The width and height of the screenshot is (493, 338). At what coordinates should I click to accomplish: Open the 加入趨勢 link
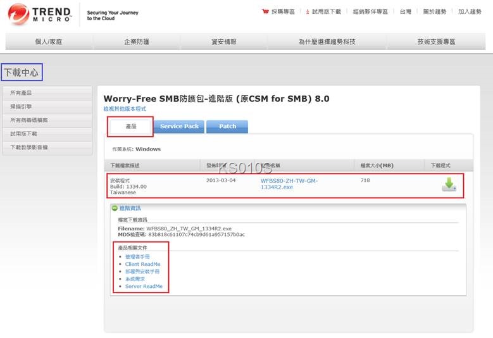coord(470,11)
